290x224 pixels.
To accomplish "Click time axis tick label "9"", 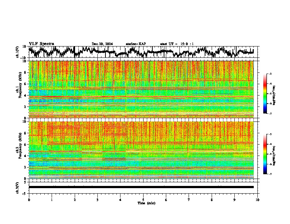I will (234, 200).
